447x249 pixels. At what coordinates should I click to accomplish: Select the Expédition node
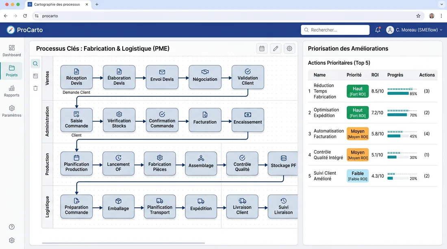pyautogui.click(x=201, y=206)
